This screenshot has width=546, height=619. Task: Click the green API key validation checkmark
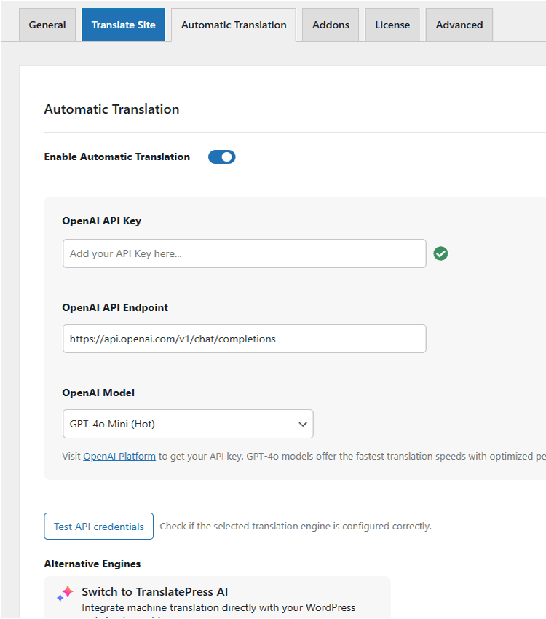click(440, 253)
